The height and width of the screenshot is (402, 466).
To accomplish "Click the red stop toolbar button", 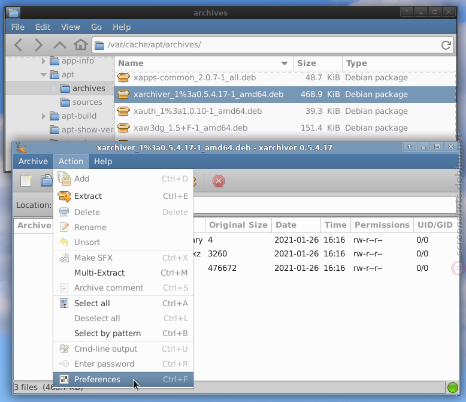I will coord(219,181).
